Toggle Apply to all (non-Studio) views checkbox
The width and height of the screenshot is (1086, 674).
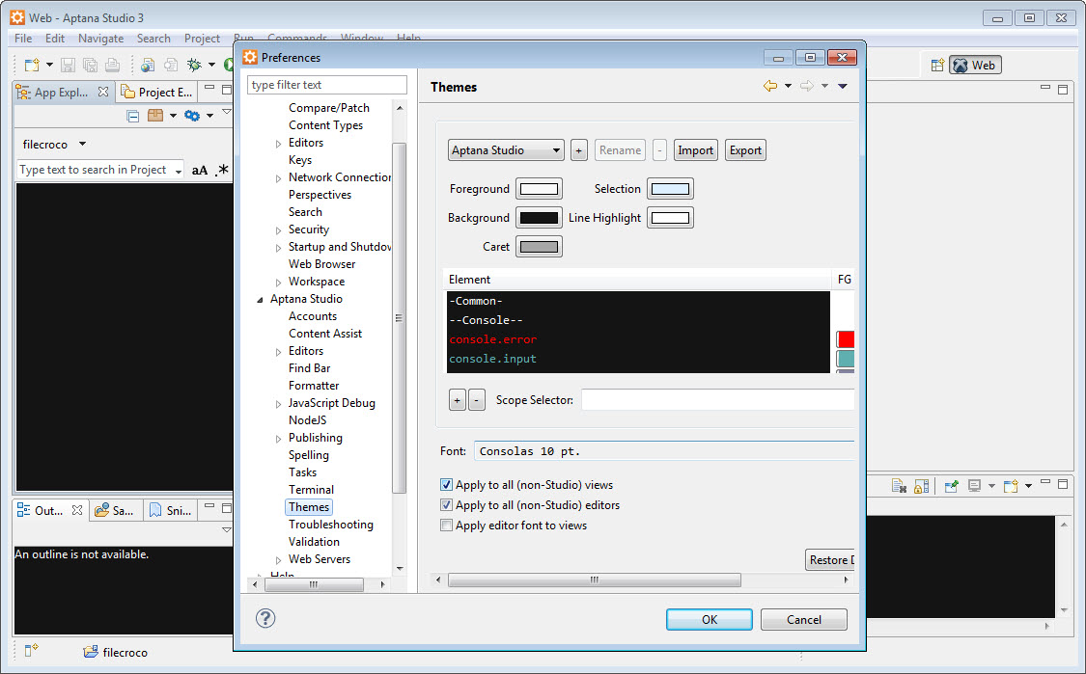coord(446,484)
